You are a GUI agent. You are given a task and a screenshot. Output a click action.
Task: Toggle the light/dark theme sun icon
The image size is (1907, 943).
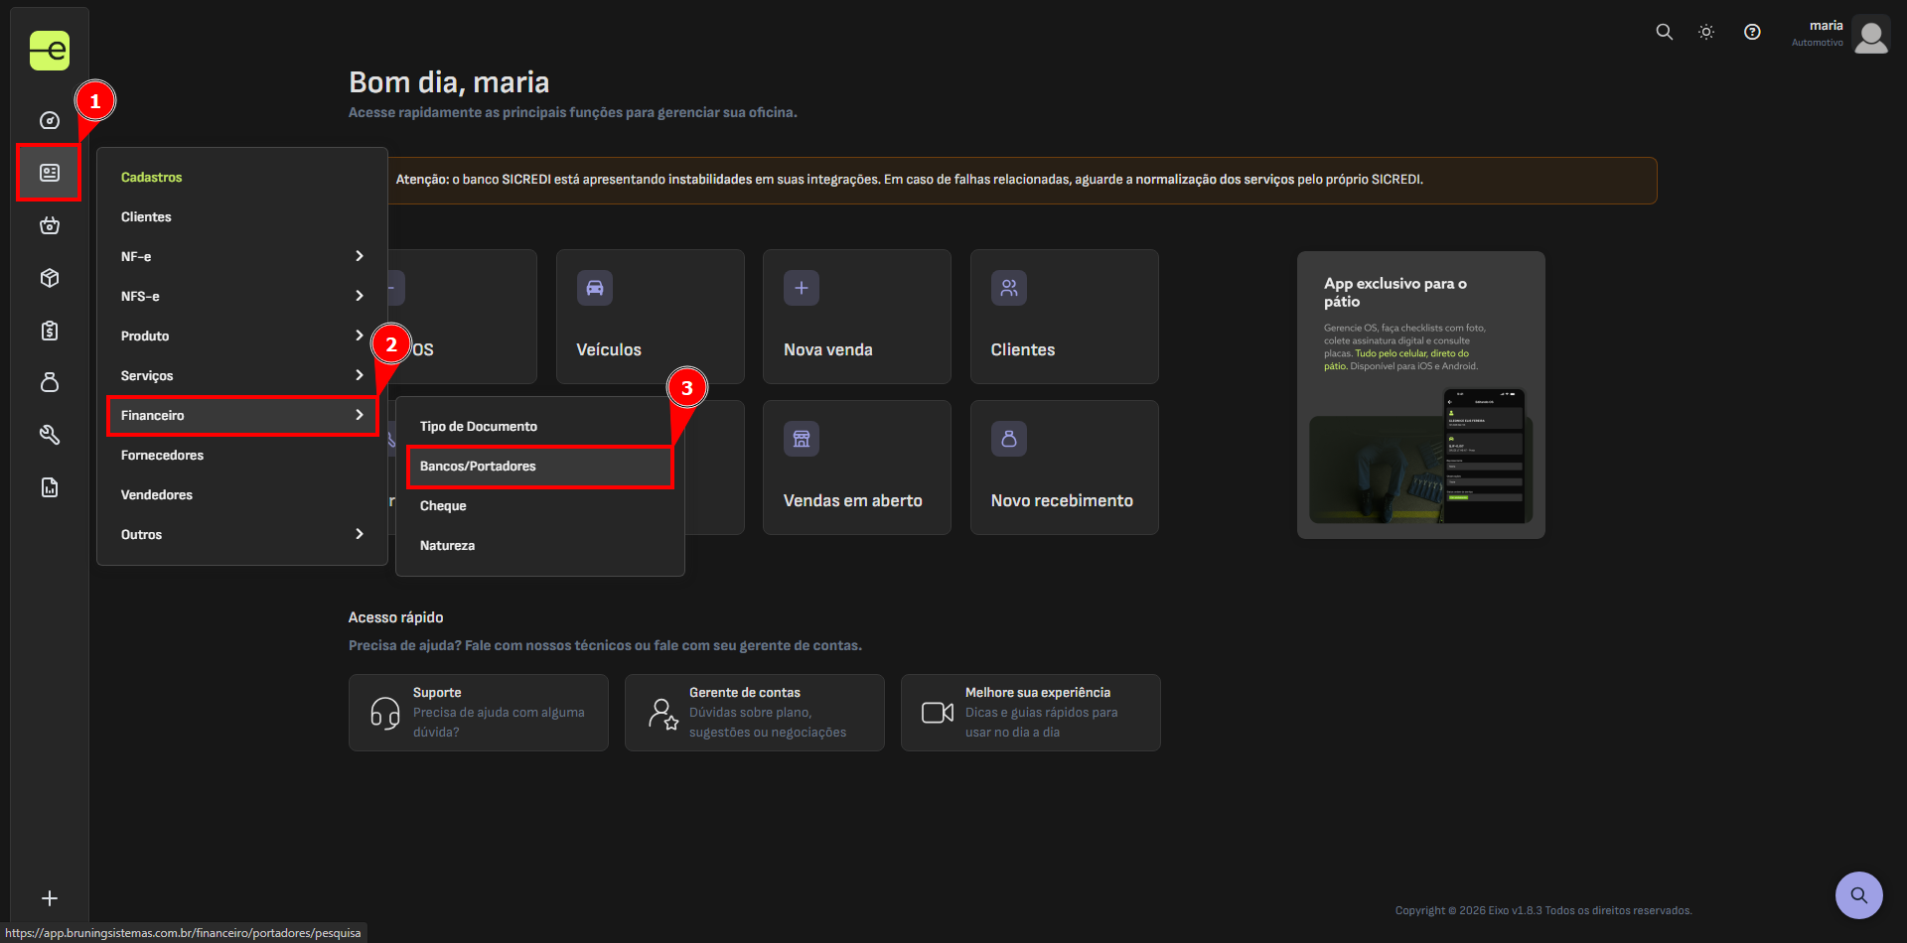[1706, 32]
